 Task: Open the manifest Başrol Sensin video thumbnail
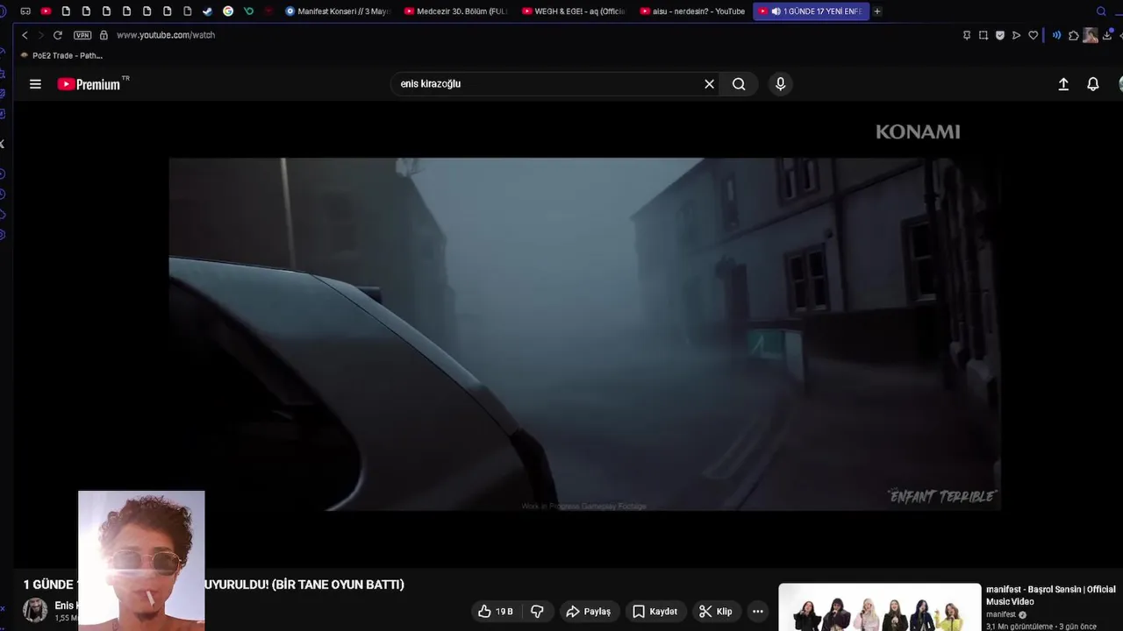880,607
